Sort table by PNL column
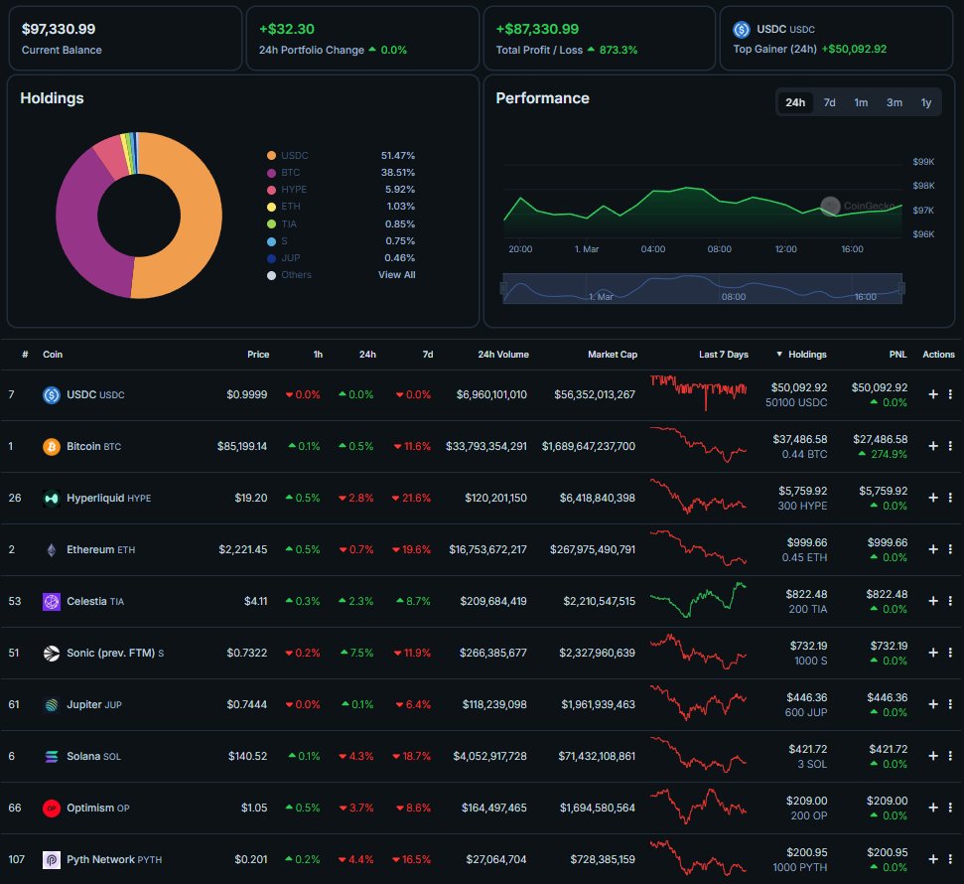The width and height of the screenshot is (964, 884). [x=897, y=355]
